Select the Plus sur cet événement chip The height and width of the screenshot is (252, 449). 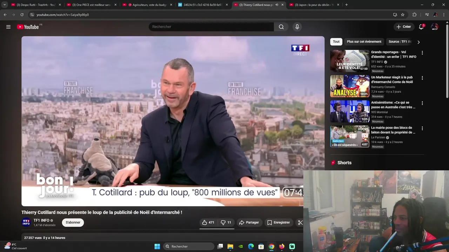[x=364, y=42]
